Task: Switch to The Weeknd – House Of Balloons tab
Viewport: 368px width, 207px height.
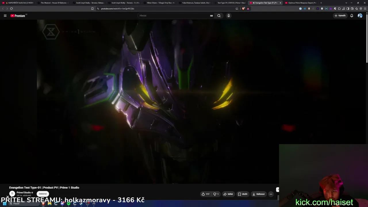Action: click(x=53, y=3)
